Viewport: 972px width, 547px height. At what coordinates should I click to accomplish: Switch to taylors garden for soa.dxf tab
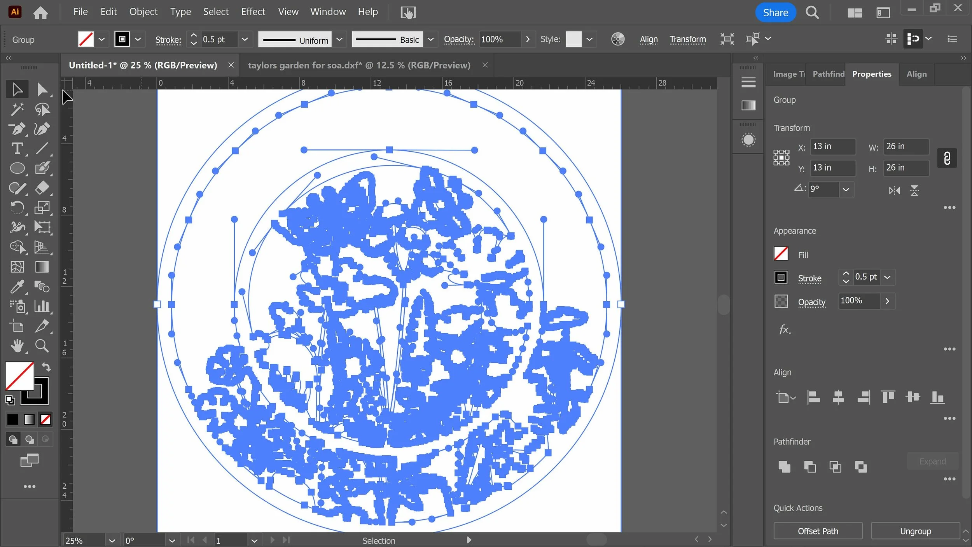[359, 65]
